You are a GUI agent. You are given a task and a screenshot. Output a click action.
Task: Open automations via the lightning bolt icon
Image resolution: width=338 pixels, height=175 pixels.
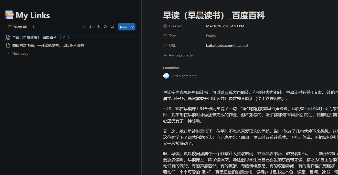point(98,27)
